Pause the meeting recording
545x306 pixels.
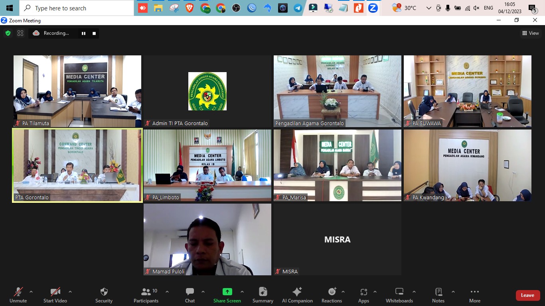pos(83,33)
